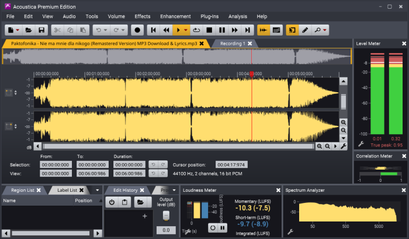Click the Cut scissors icon
The width and height of the screenshot is (409, 239).
pos(57,30)
